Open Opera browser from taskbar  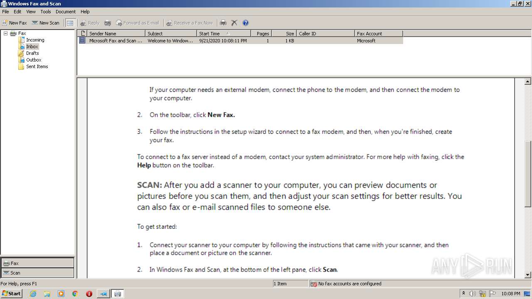[89, 294]
